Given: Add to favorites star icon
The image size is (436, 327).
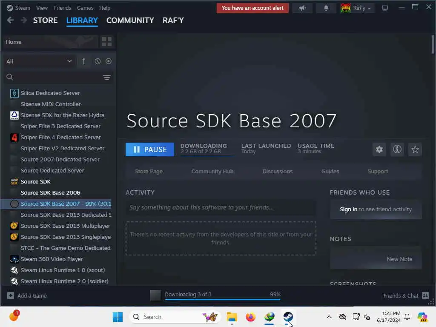Looking at the screenshot, I should (x=415, y=149).
